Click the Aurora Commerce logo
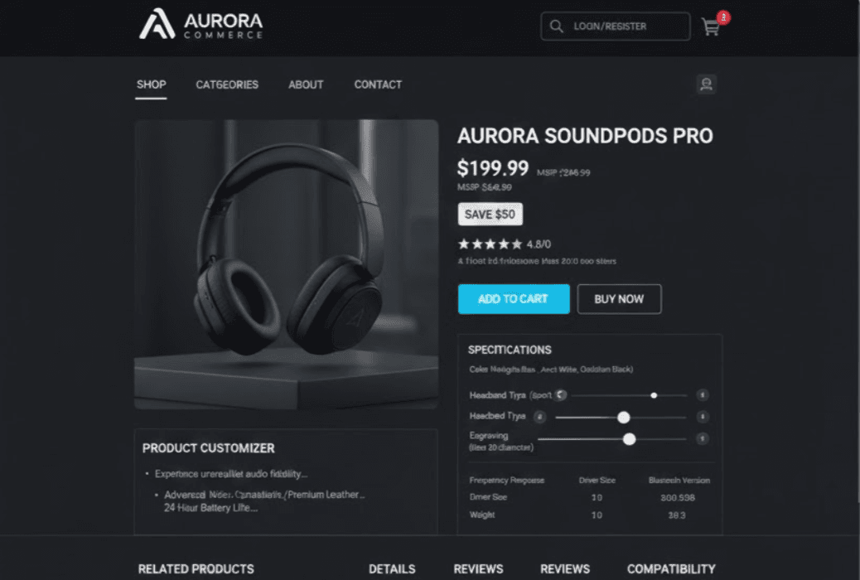Image resolution: width=860 pixels, height=580 pixels. [x=201, y=23]
